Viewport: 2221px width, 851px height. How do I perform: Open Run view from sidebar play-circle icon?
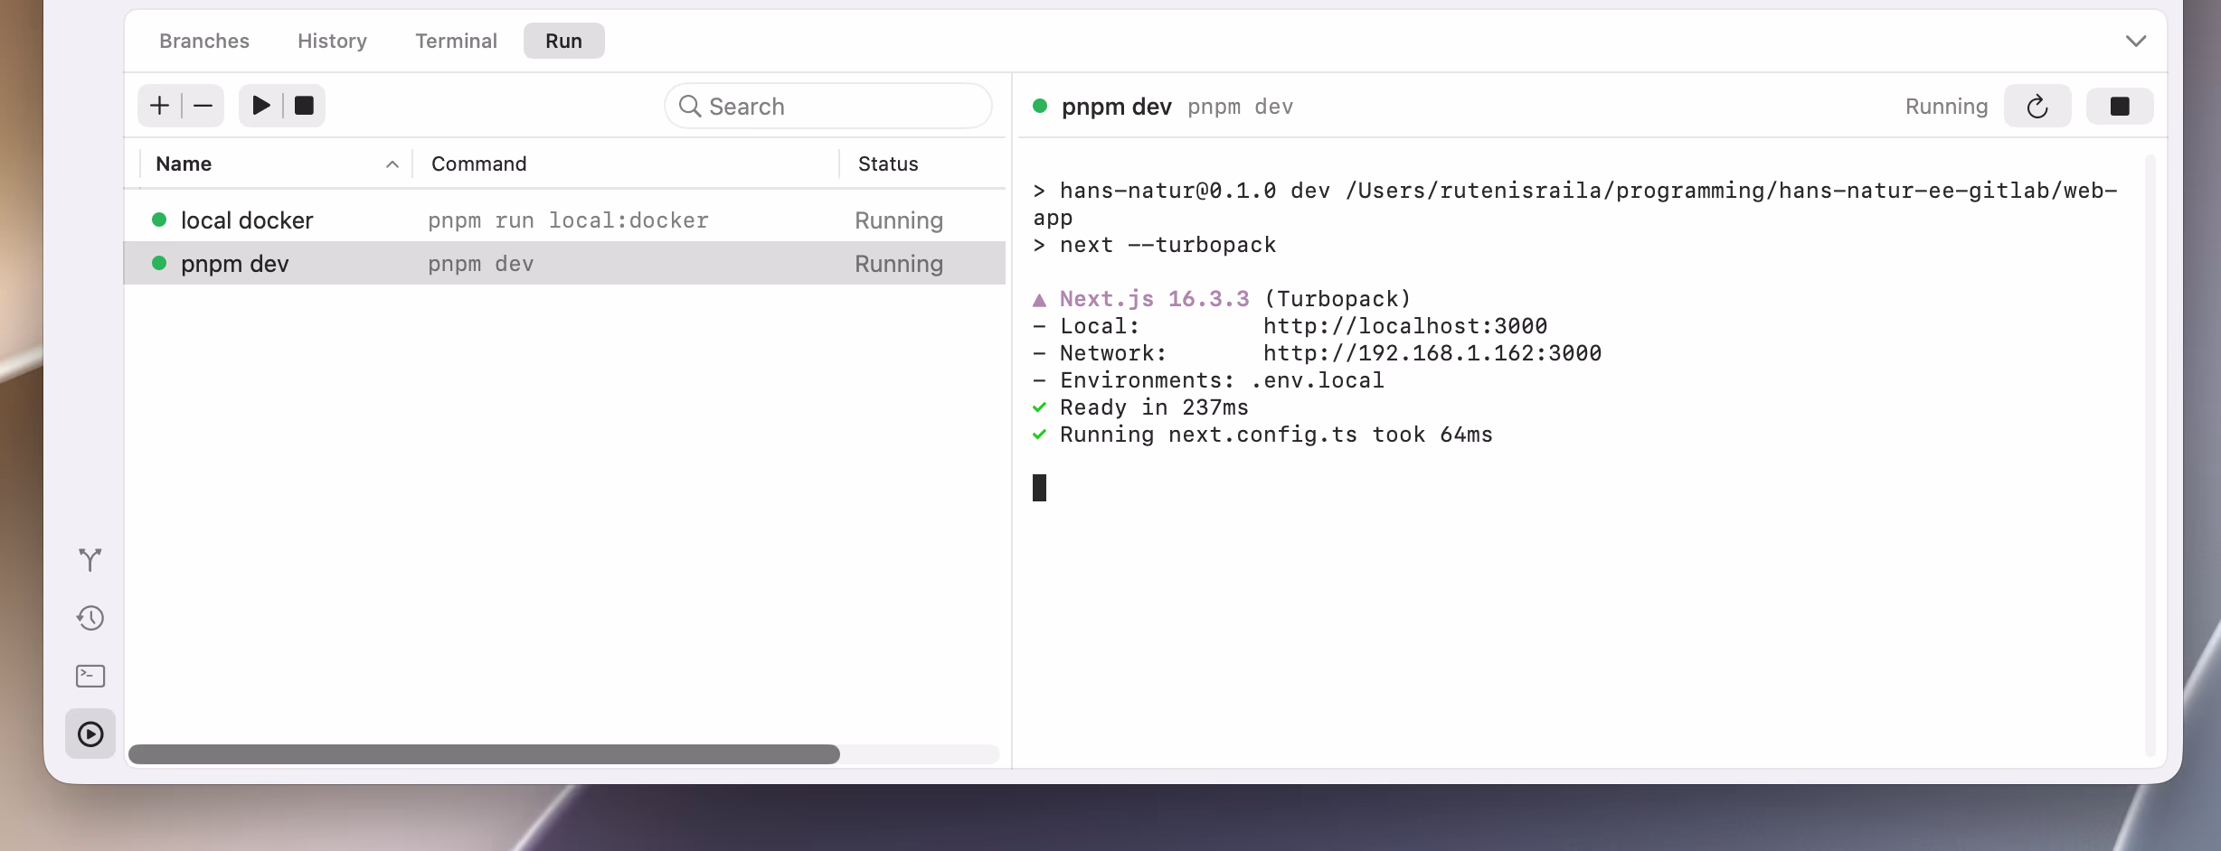pyautogui.click(x=90, y=734)
